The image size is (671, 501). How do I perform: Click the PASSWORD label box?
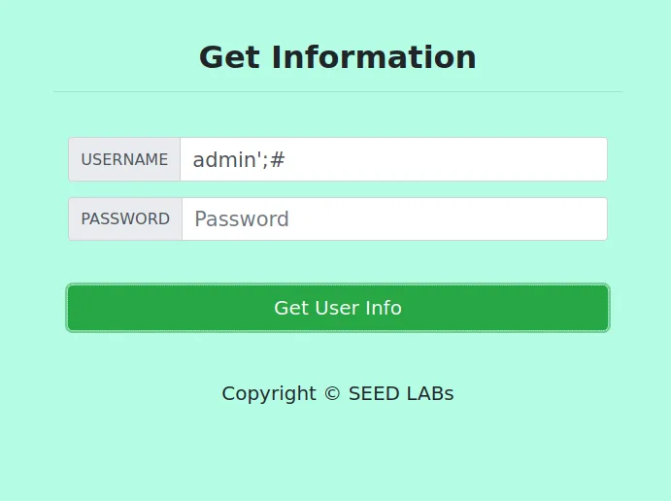pyautogui.click(x=125, y=219)
